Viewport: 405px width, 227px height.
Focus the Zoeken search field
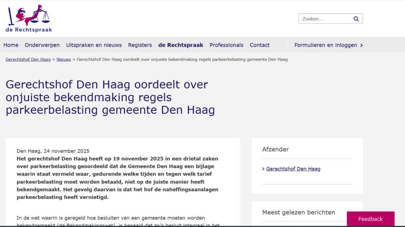(x=324, y=19)
